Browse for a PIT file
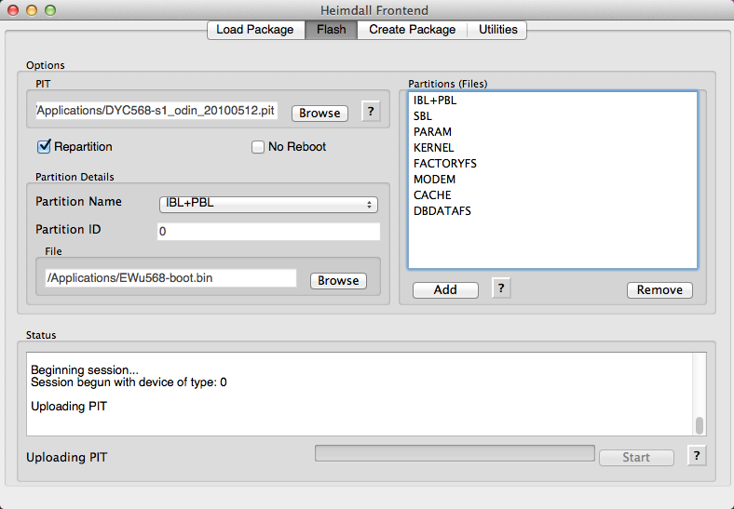The height and width of the screenshot is (509, 734). (x=319, y=114)
